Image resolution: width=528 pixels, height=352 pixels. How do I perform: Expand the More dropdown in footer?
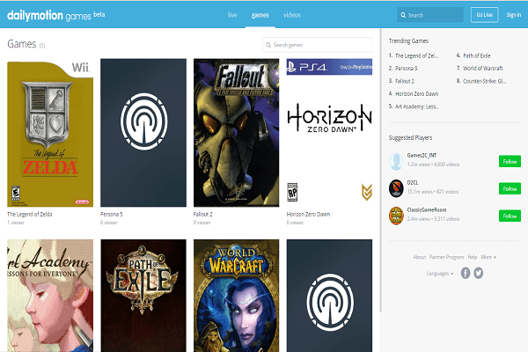coord(488,257)
